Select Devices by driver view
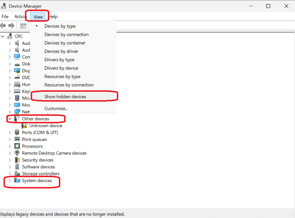This screenshot has height=218, width=295. (73, 51)
